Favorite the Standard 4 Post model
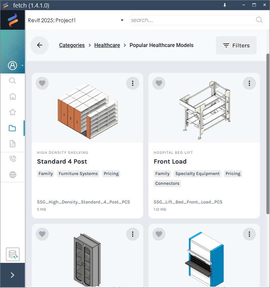Viewport: 270px width, 288px height. pyautogui.click(x=42, y=83)
